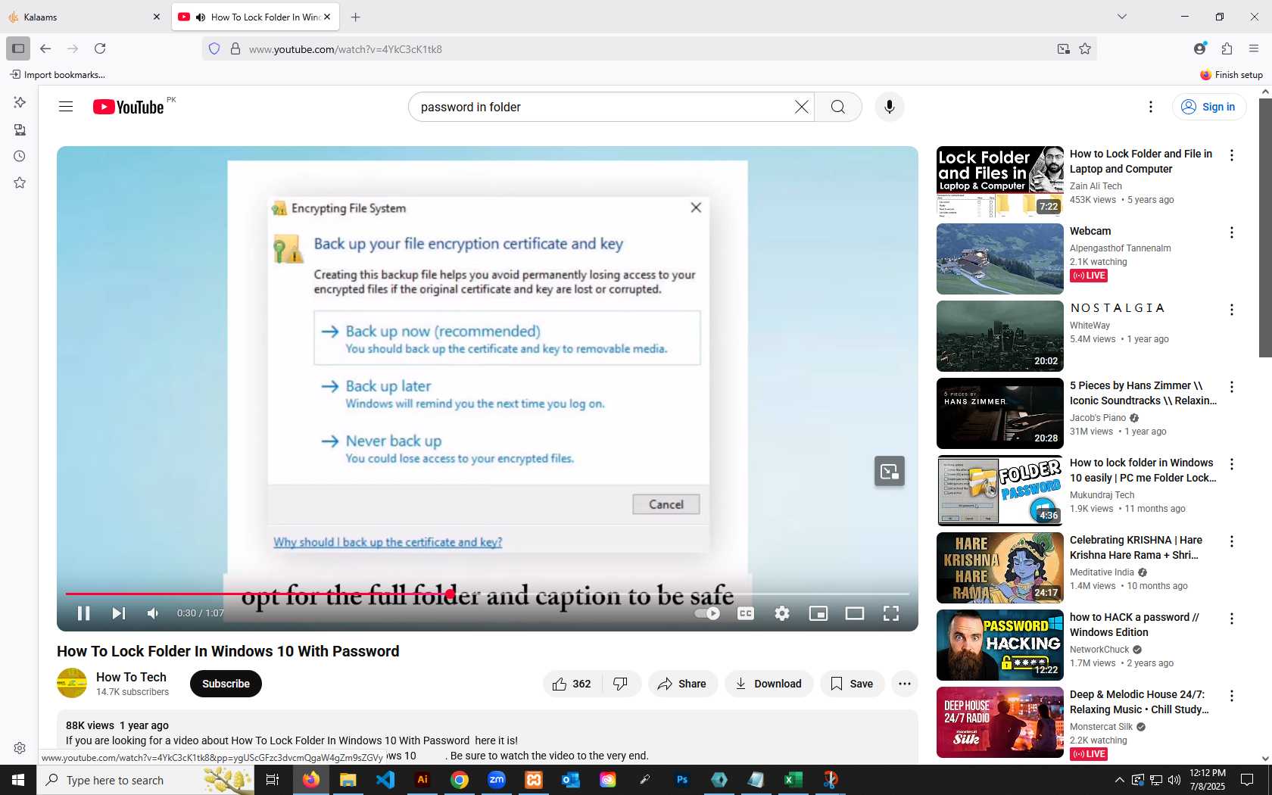The width and height of the screenshot is (1272, 795).
Task: Open How To Tech channel name link
Action: tap(131, 677)
